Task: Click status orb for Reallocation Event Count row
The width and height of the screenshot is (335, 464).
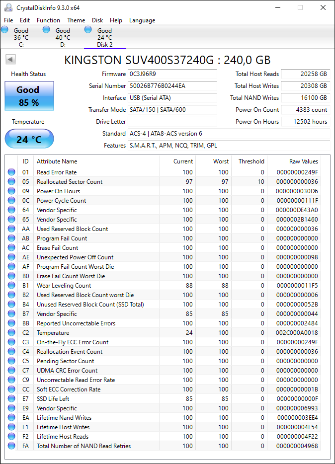Action: coord(11,352)
